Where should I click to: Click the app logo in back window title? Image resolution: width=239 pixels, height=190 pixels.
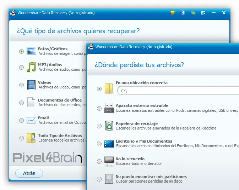[13, 13]
